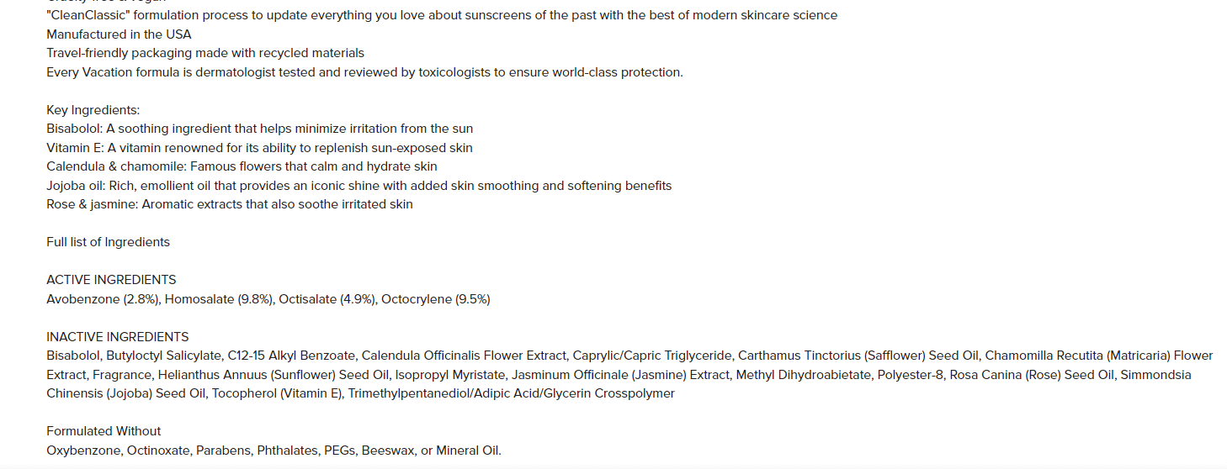Click the "Key Ingredients:" heading

93,110
